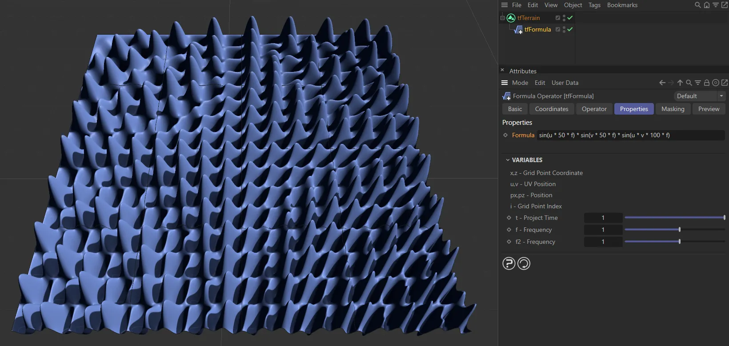
Task: Switch to the Masking tab
Action: (x=673, y=109)
